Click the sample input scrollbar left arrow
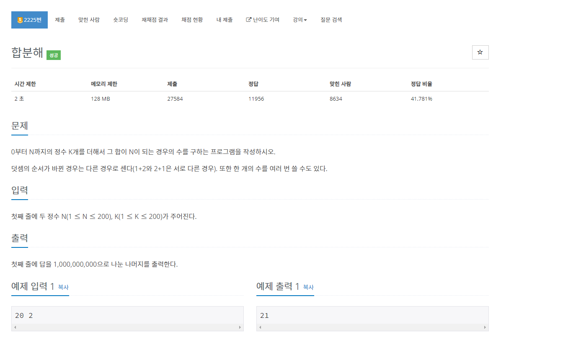The height and width of the screenshot is (338, 563). point(15,327)
